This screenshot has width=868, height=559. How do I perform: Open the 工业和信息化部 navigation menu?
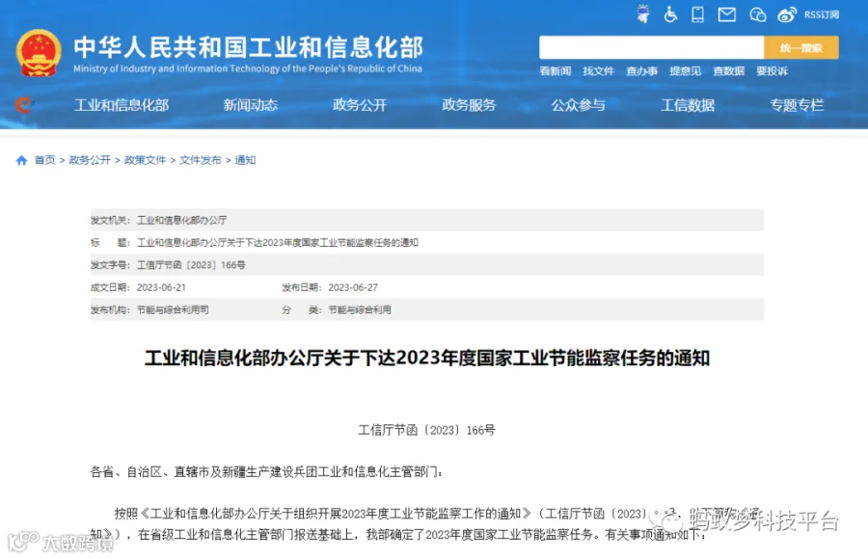(122, 105)
